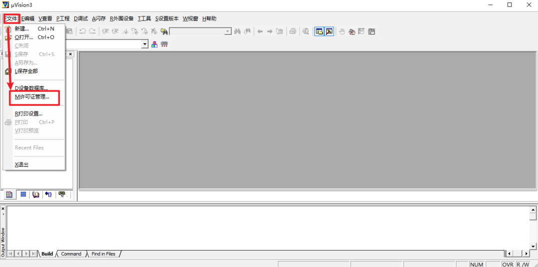The width and height of the screenshot is (538, 267).
Task: Choose 打开... in the file menu
Action: pos(34,37)
